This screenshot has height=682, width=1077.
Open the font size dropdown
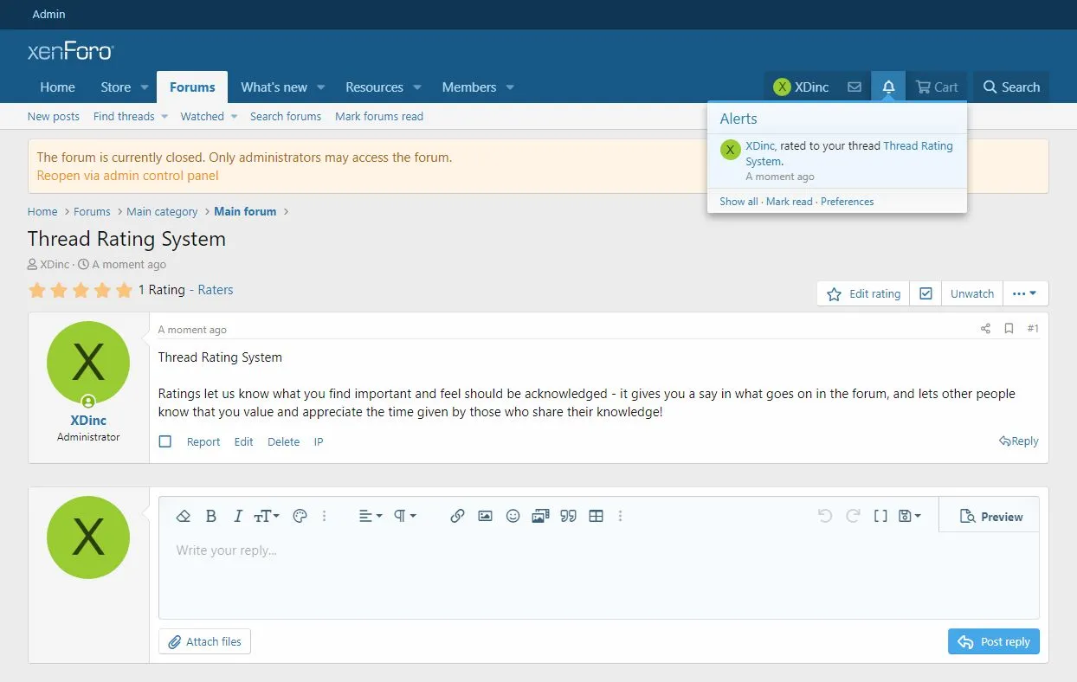266,516
